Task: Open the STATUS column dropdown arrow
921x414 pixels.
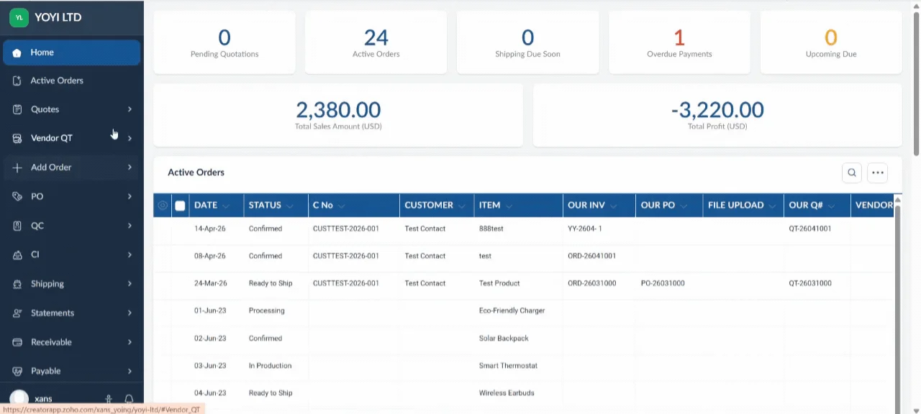Action: point(290,206)
